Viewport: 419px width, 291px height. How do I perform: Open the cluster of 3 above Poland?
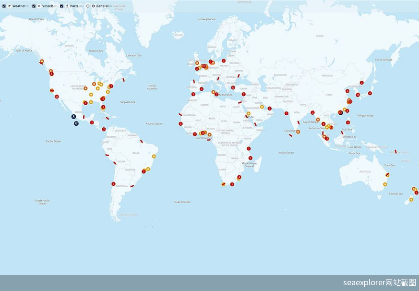tap(223, 61)
